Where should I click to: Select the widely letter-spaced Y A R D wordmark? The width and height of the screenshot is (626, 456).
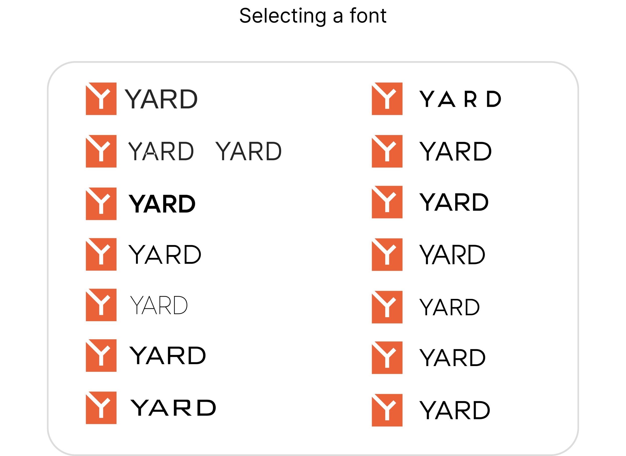(x=460, y=99)
